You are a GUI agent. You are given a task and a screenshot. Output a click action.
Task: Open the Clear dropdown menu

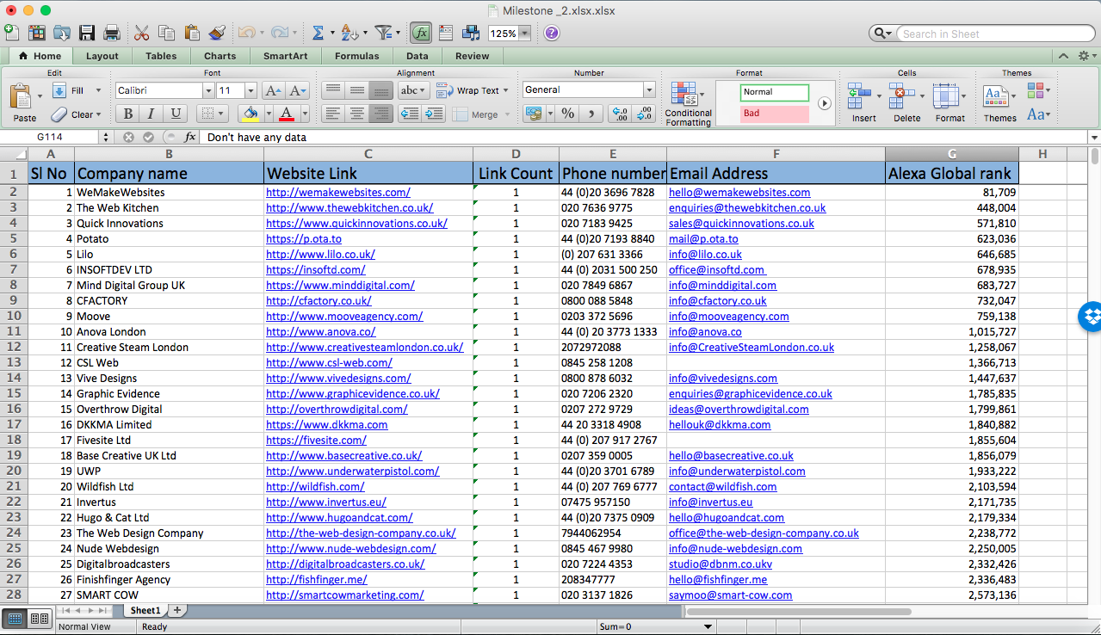click(98, 114)
